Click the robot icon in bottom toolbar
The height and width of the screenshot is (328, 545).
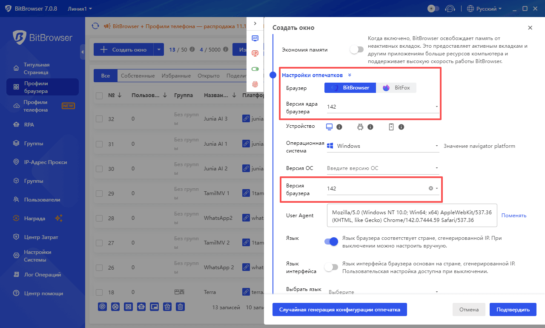click(x=141, y=307)
